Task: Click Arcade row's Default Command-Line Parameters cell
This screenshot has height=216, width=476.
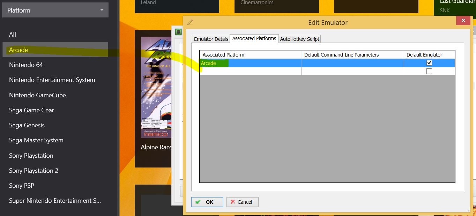Action: click(353, 63)
